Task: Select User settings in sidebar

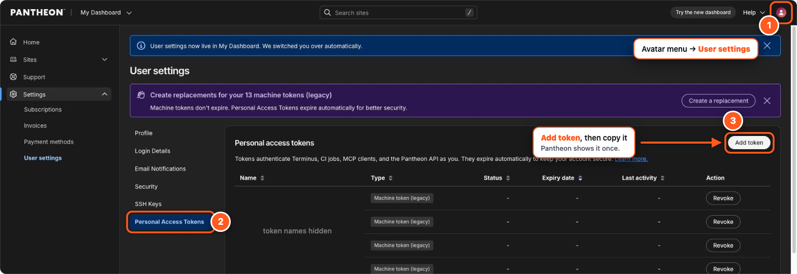Action: tap(43, 158)
